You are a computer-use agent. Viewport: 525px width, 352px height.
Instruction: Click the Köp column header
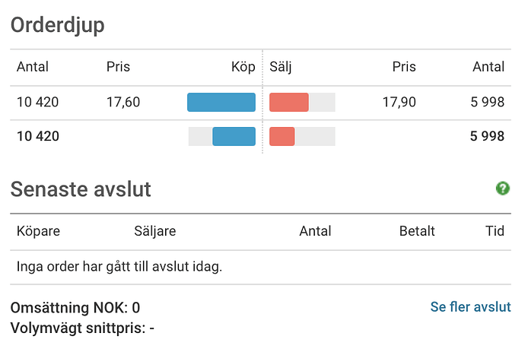(x=243, y=67)
